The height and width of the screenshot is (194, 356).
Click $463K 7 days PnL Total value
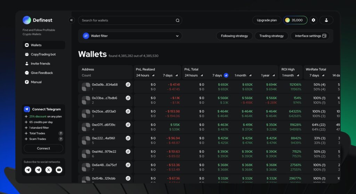point(223,125)
